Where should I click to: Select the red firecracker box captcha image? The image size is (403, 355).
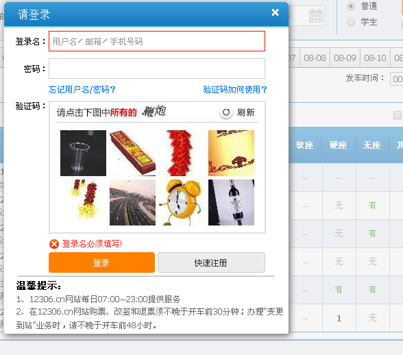point(132,153)
